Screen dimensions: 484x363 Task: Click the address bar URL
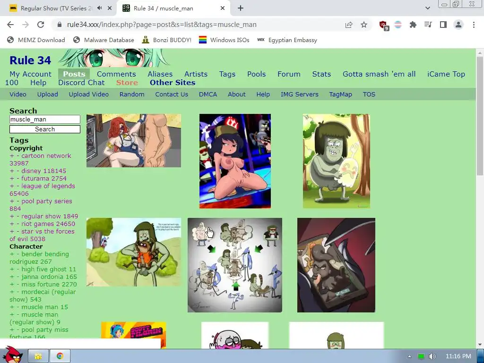point(162,25)
